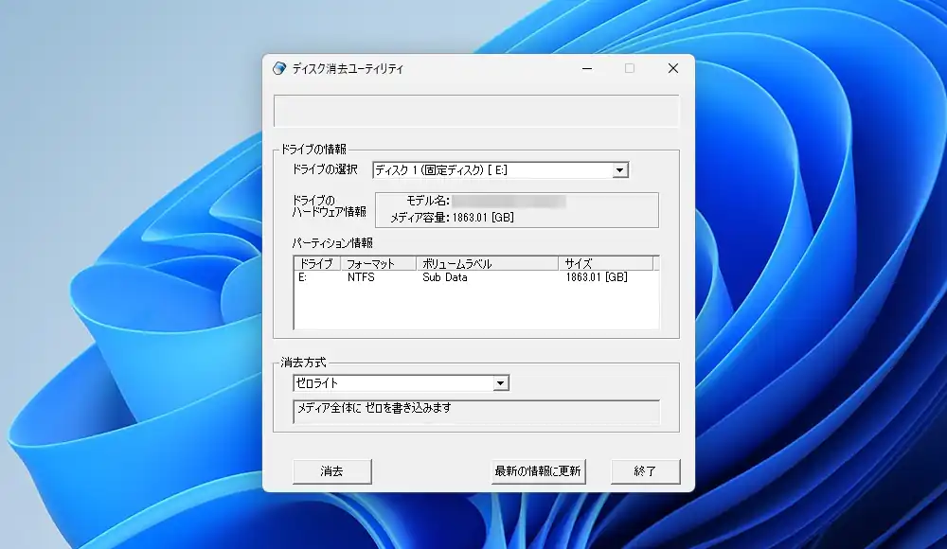Image resolution: width=947 pixels, height=549 pixels.
Task: Click the ディスク消去ユーティリティ title bar text
Action: click(348, 68)
